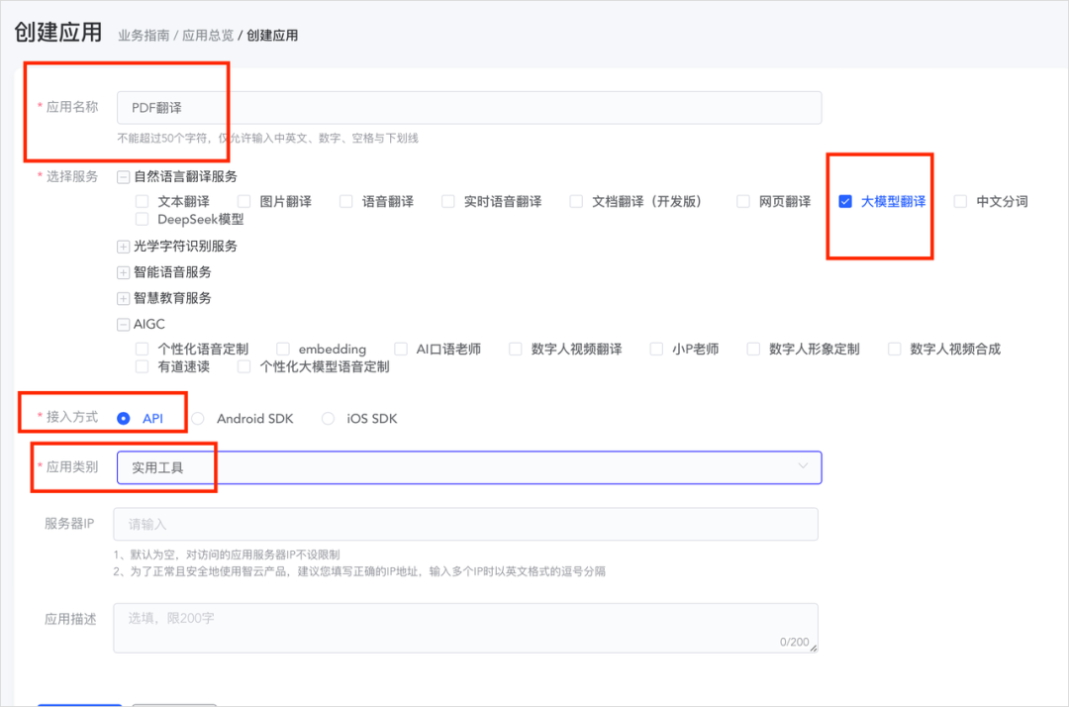Tick the 个性化语音定制 checkbox
Screen dimensions: 1069x707
coord(142,350)
